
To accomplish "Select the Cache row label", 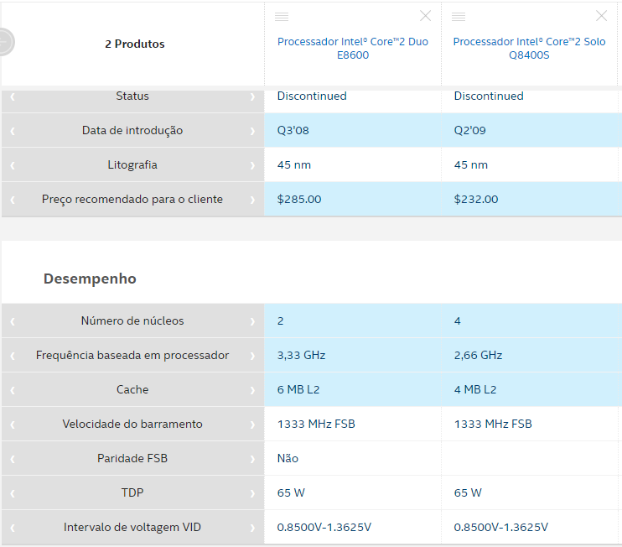I will [132, 389].
